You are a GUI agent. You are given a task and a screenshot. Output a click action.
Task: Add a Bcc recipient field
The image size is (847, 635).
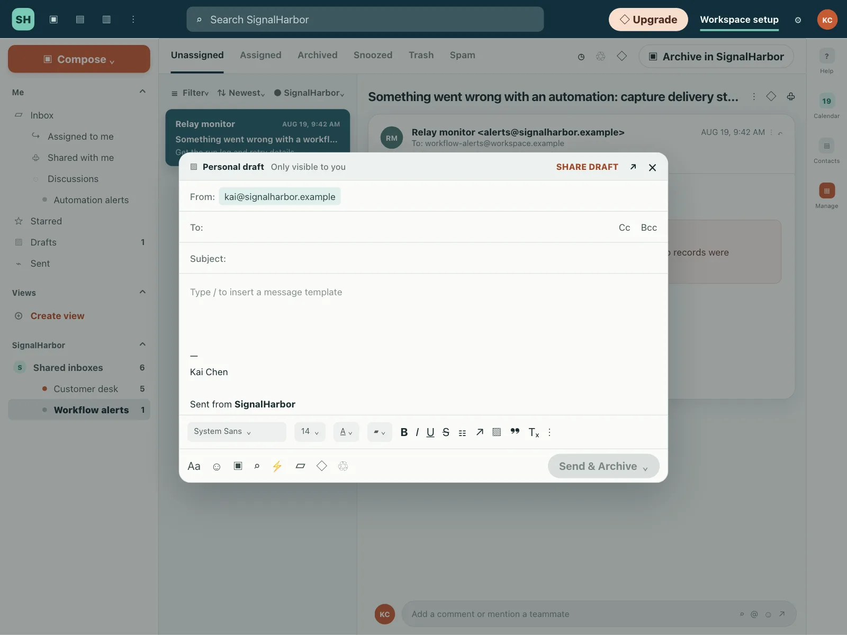pos(649,228)
